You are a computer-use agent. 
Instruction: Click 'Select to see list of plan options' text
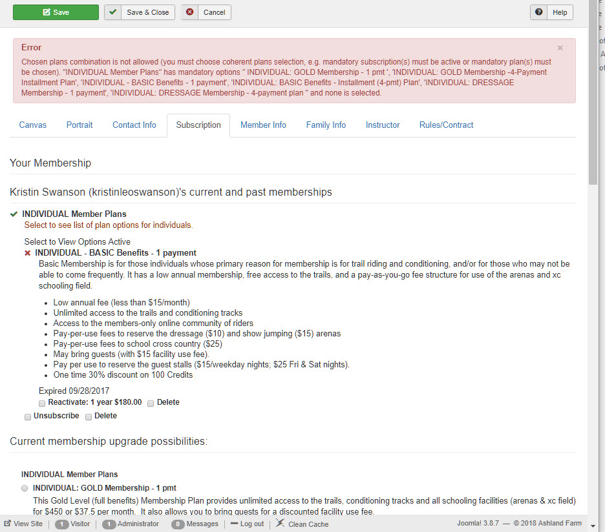(x=109, y=225)
